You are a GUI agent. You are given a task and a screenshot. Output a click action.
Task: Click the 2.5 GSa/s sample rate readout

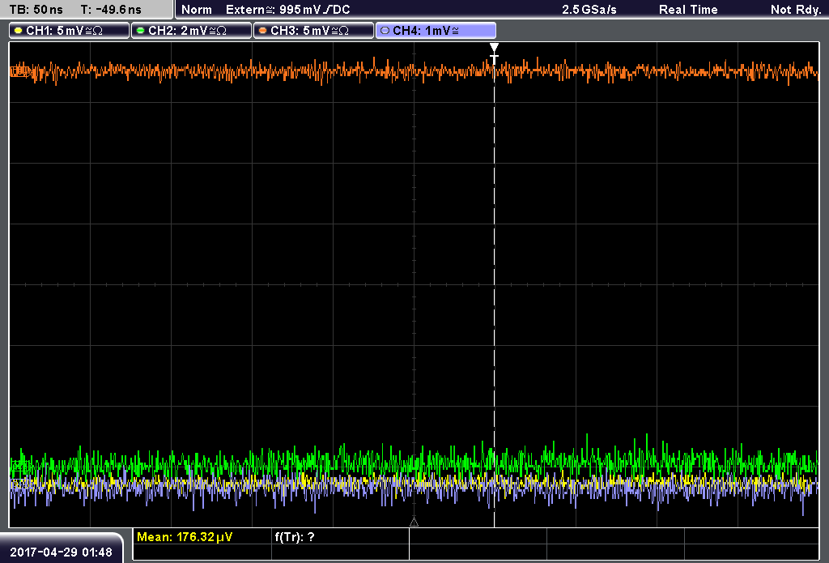[x=589, y=10]
